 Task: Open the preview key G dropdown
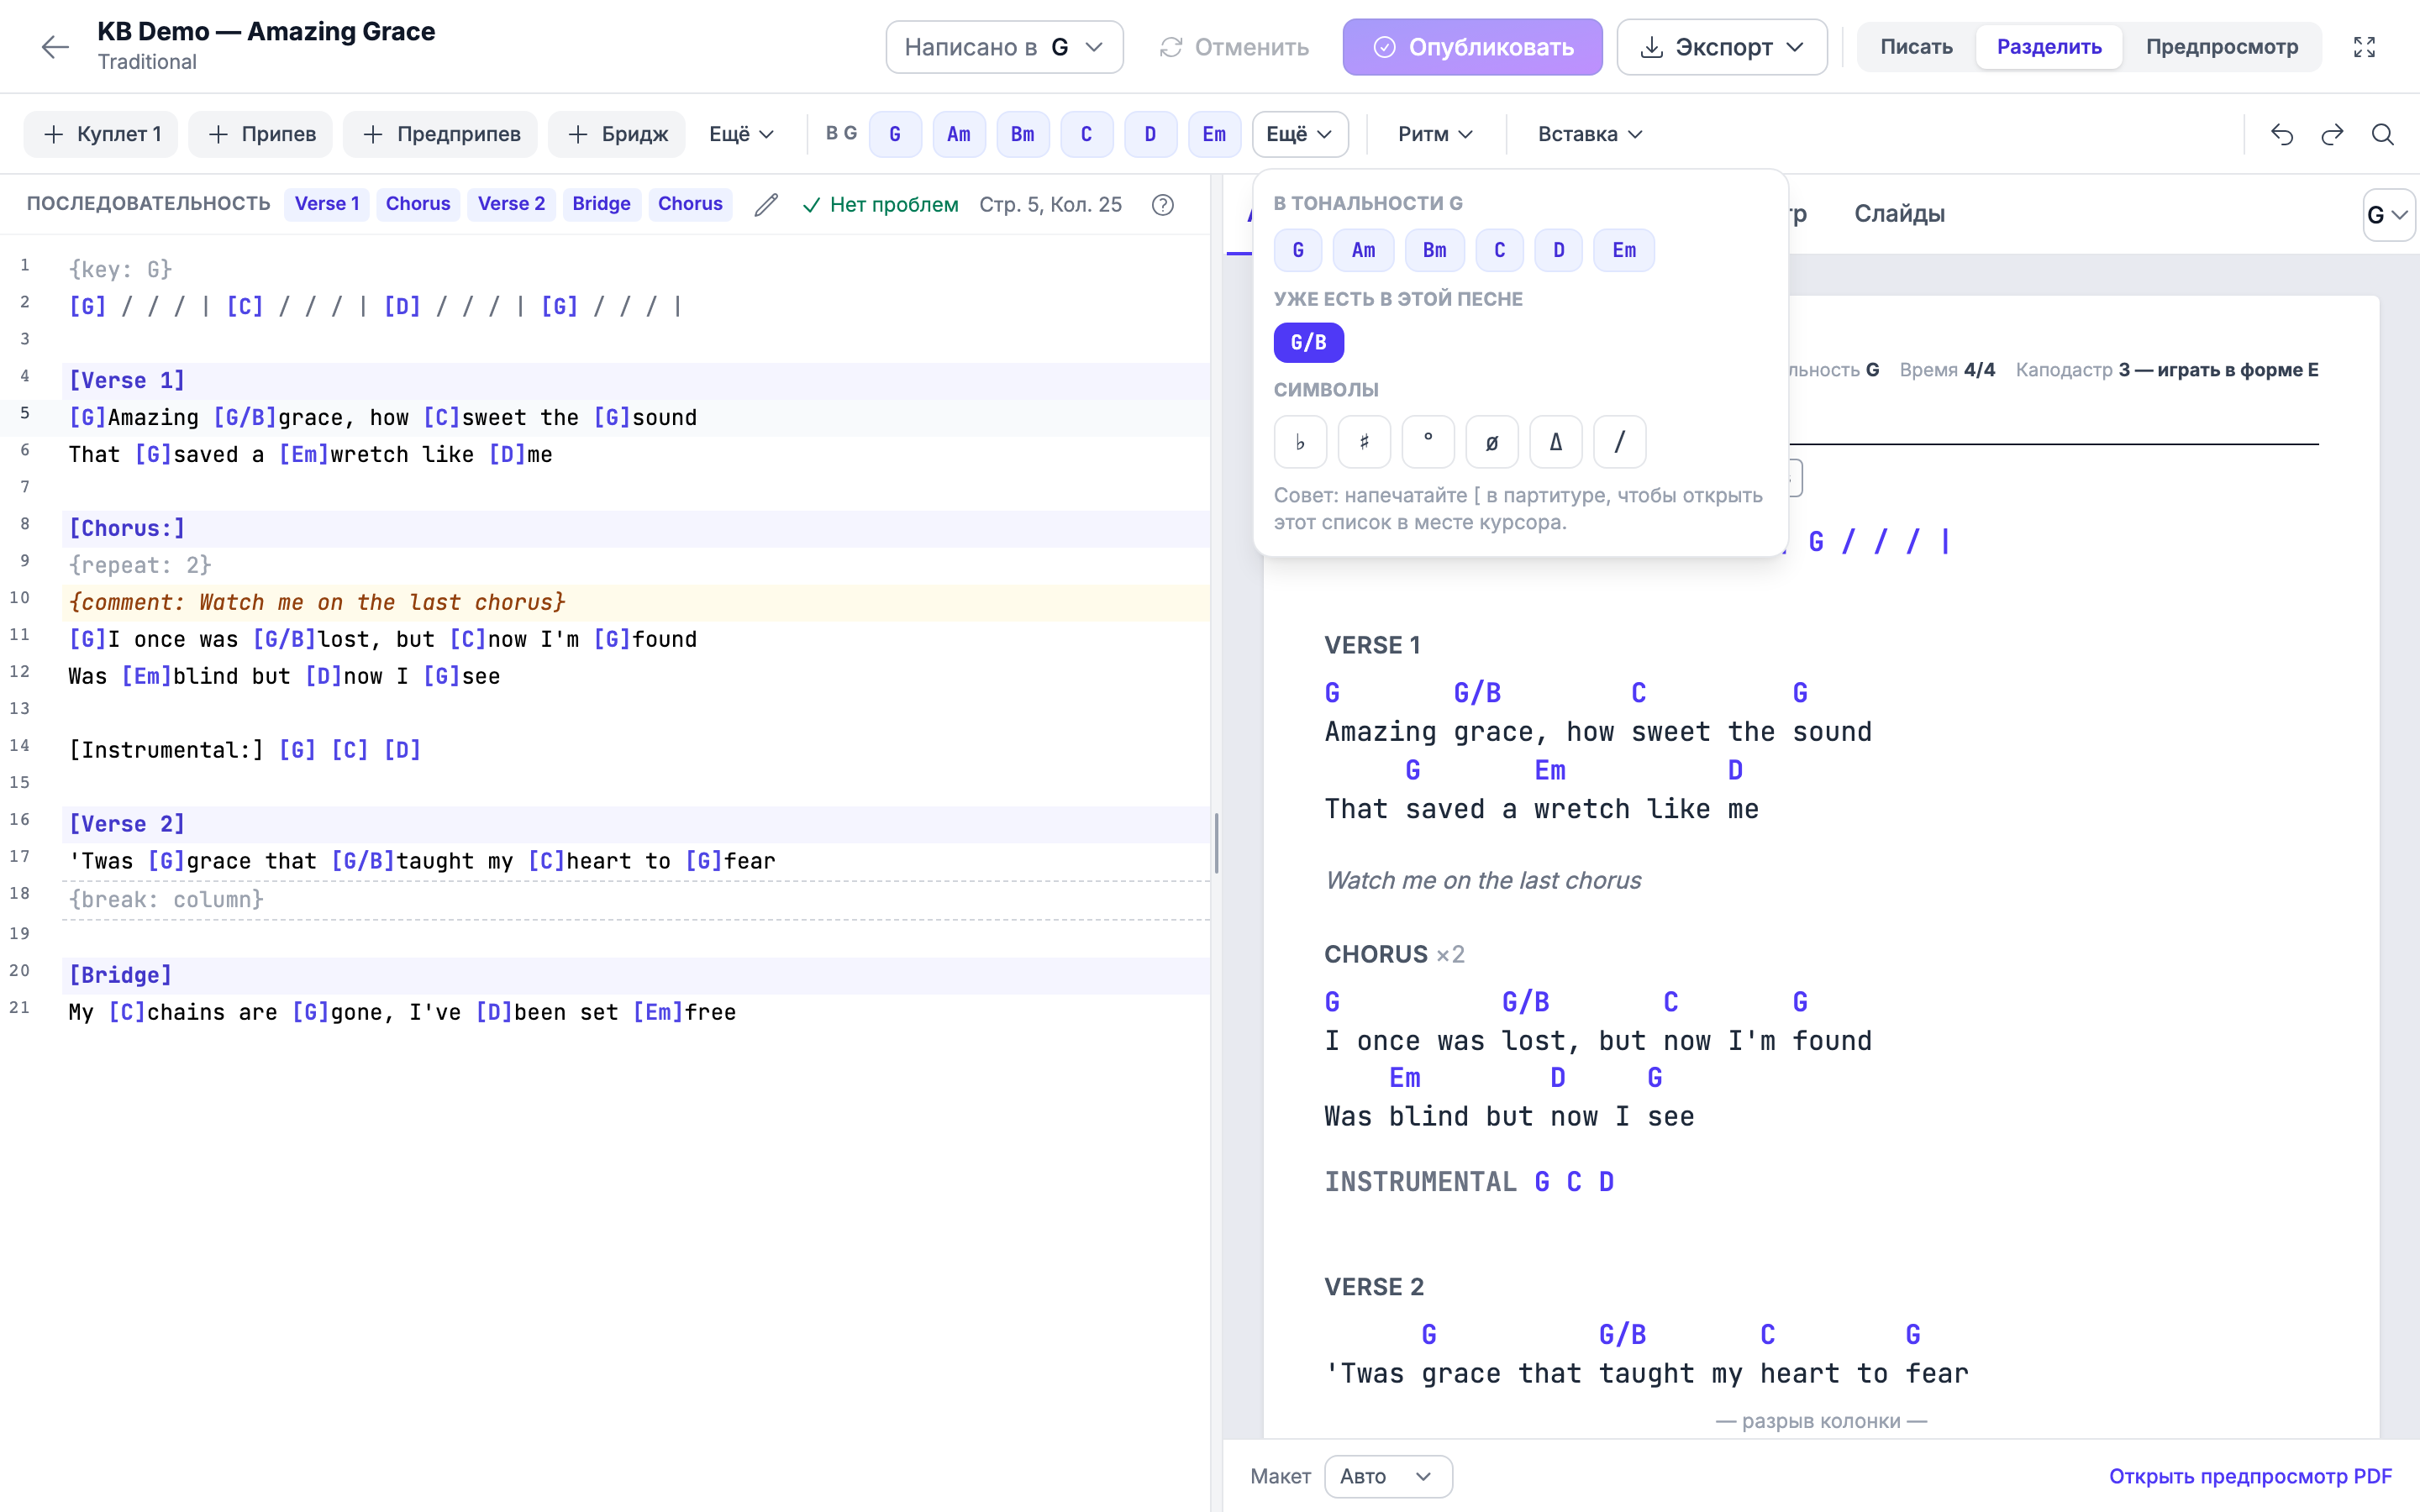[2388, 215]
